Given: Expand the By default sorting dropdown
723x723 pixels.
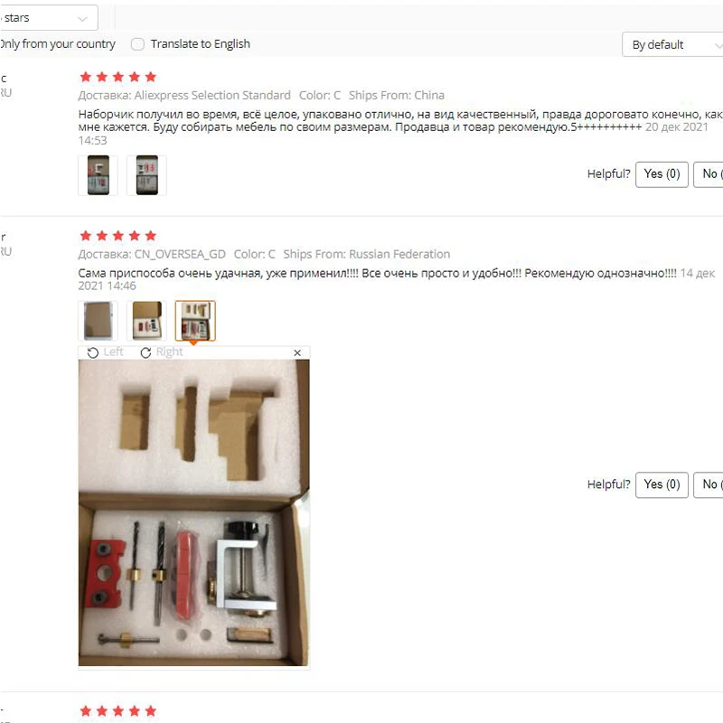Looking at the screenshot, I should click(672, 44).
